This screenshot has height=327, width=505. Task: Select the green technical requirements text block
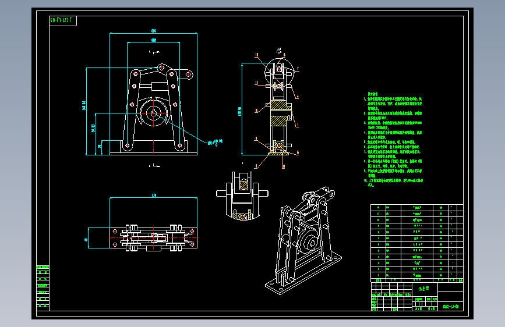(x=394, y=140)
